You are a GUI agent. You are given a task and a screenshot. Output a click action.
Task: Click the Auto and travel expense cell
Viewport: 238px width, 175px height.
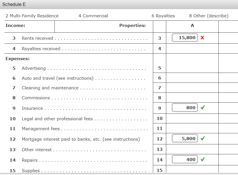point(192,78)
